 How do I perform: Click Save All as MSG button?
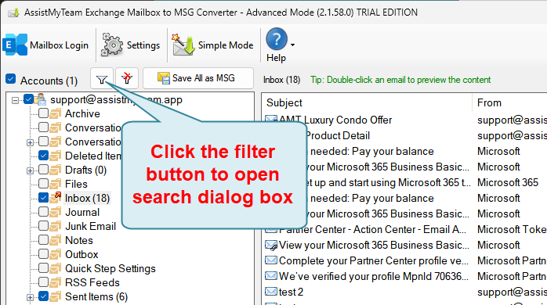click(198, 78)
